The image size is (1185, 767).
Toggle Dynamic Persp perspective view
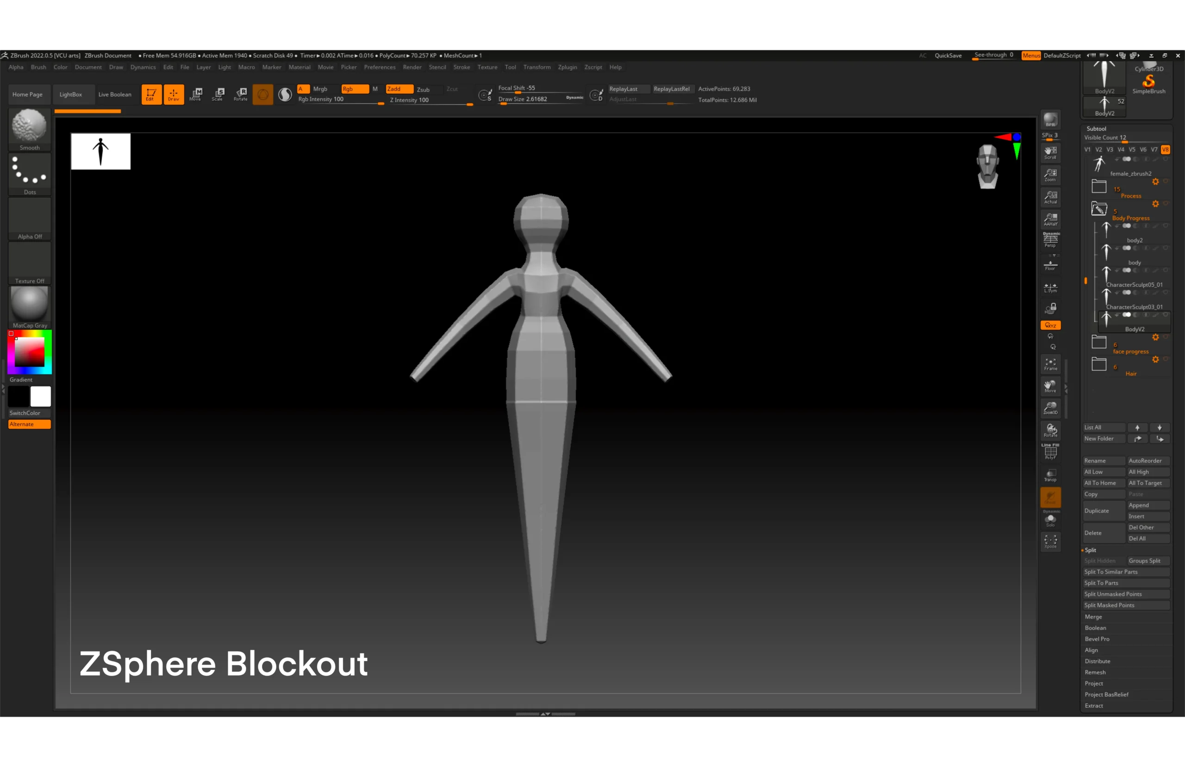[x=1050, y=241]
